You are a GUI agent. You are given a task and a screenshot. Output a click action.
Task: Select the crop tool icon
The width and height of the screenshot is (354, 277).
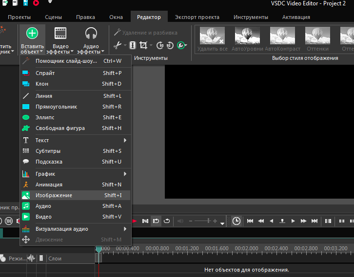143,45
